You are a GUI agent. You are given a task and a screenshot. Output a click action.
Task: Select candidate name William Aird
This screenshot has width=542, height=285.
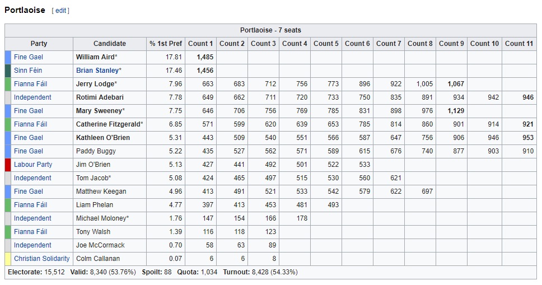pos(95,57)
